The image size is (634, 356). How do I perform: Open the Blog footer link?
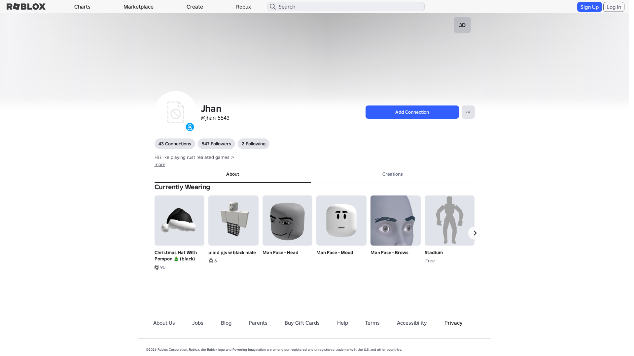point(226,323)
